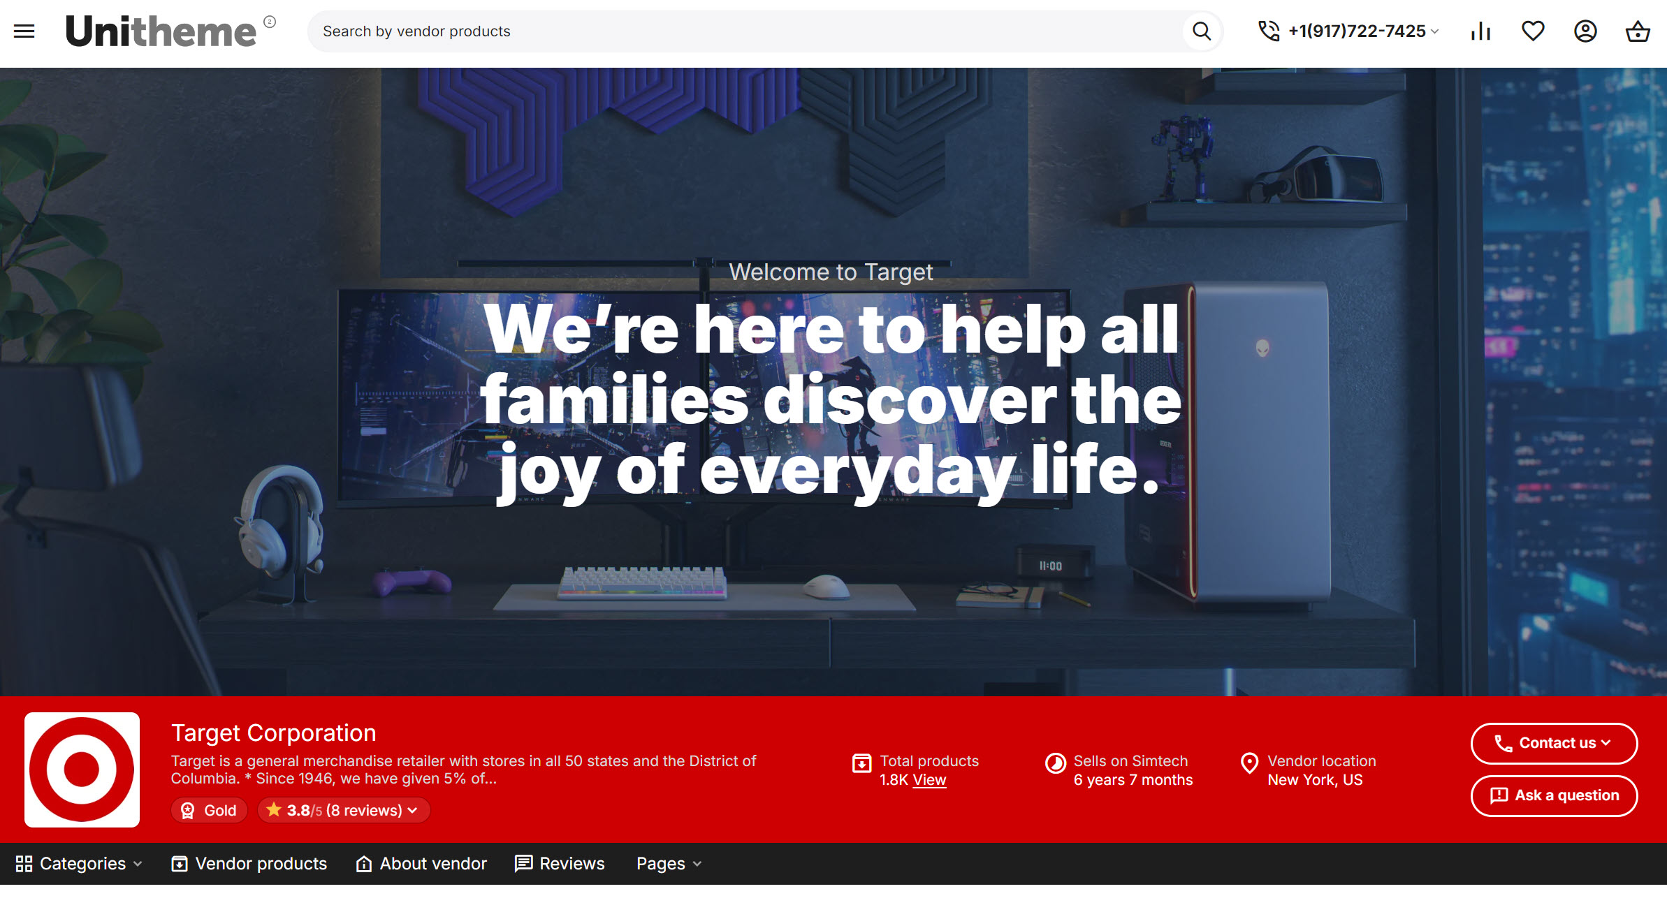Click the View link under Total products
This screenshot has width=1667, height=912.
pyautogui.click(x=930, y=779)
